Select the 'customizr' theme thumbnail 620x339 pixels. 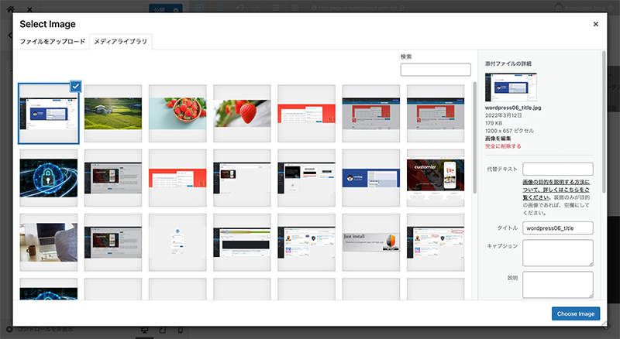click(x=435, y=178)
